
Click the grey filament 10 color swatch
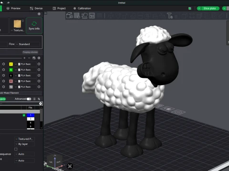pyautogui.click(x=11, y=87)
